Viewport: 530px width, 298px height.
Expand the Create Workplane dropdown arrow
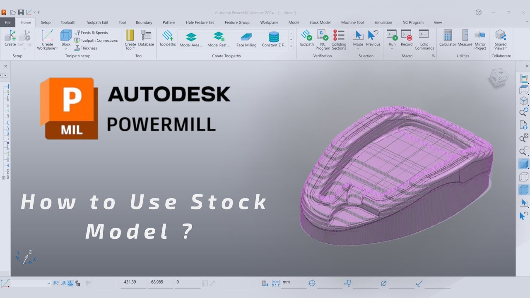click(56, 48)
